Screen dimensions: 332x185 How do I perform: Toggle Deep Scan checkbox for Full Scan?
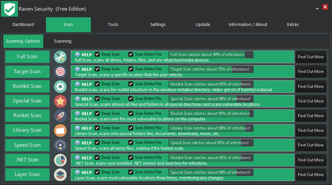click(97, 54)
